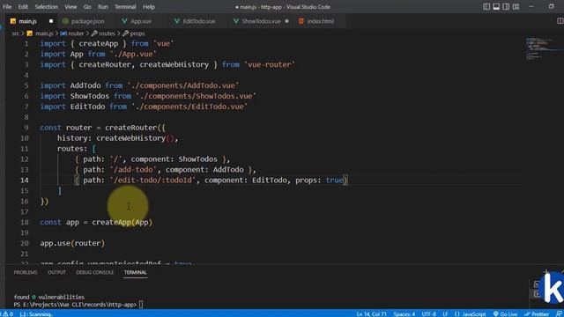Switch to the ShowTodos.vue tab
The image size is (564, 317).
click(x=261, y=21)
